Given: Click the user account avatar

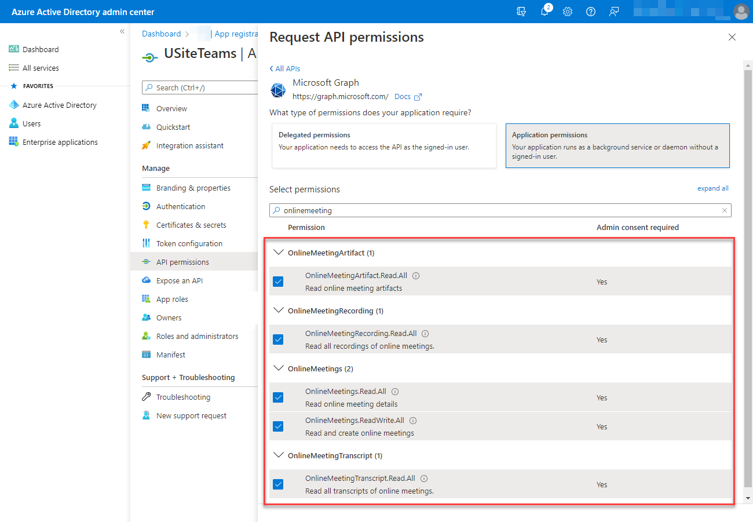Looking at the screenshot, I should [x=741, y=12].
